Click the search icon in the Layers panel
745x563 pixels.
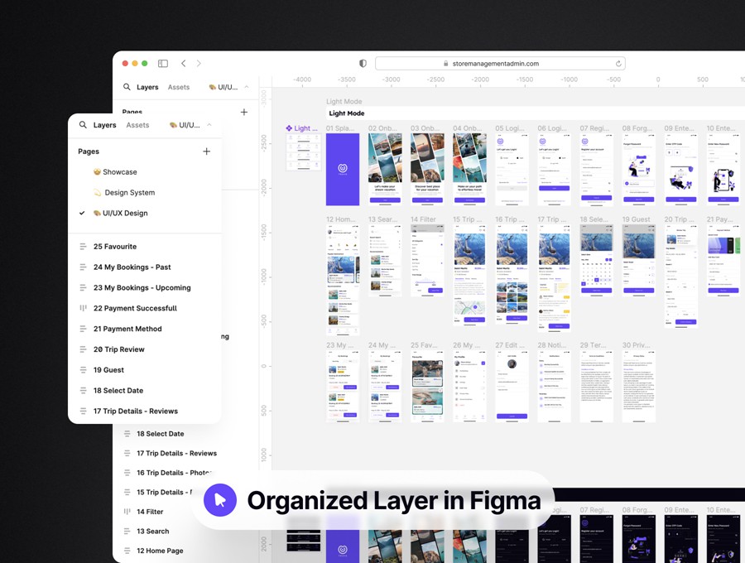(84, 125)
